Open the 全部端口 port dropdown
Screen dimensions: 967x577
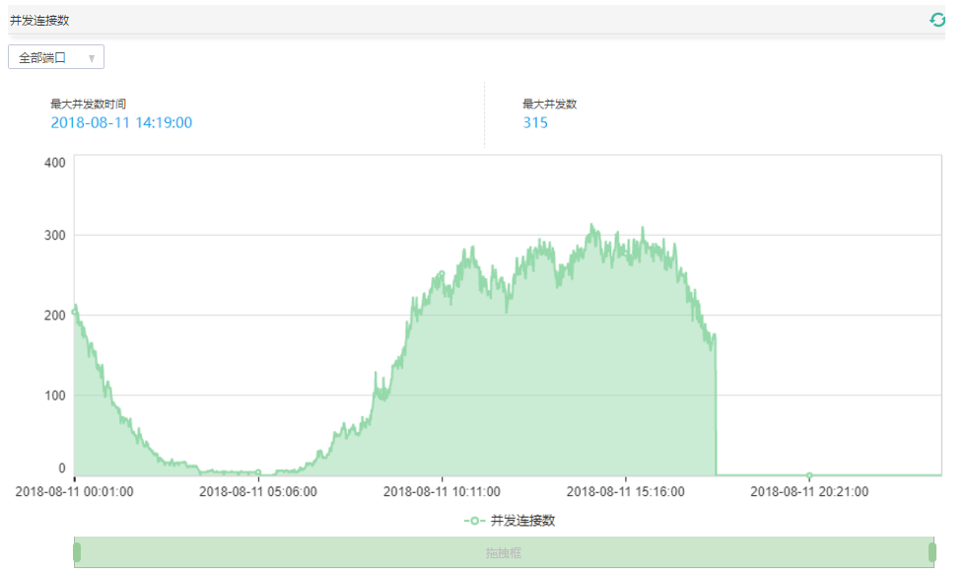click(55, 58)
